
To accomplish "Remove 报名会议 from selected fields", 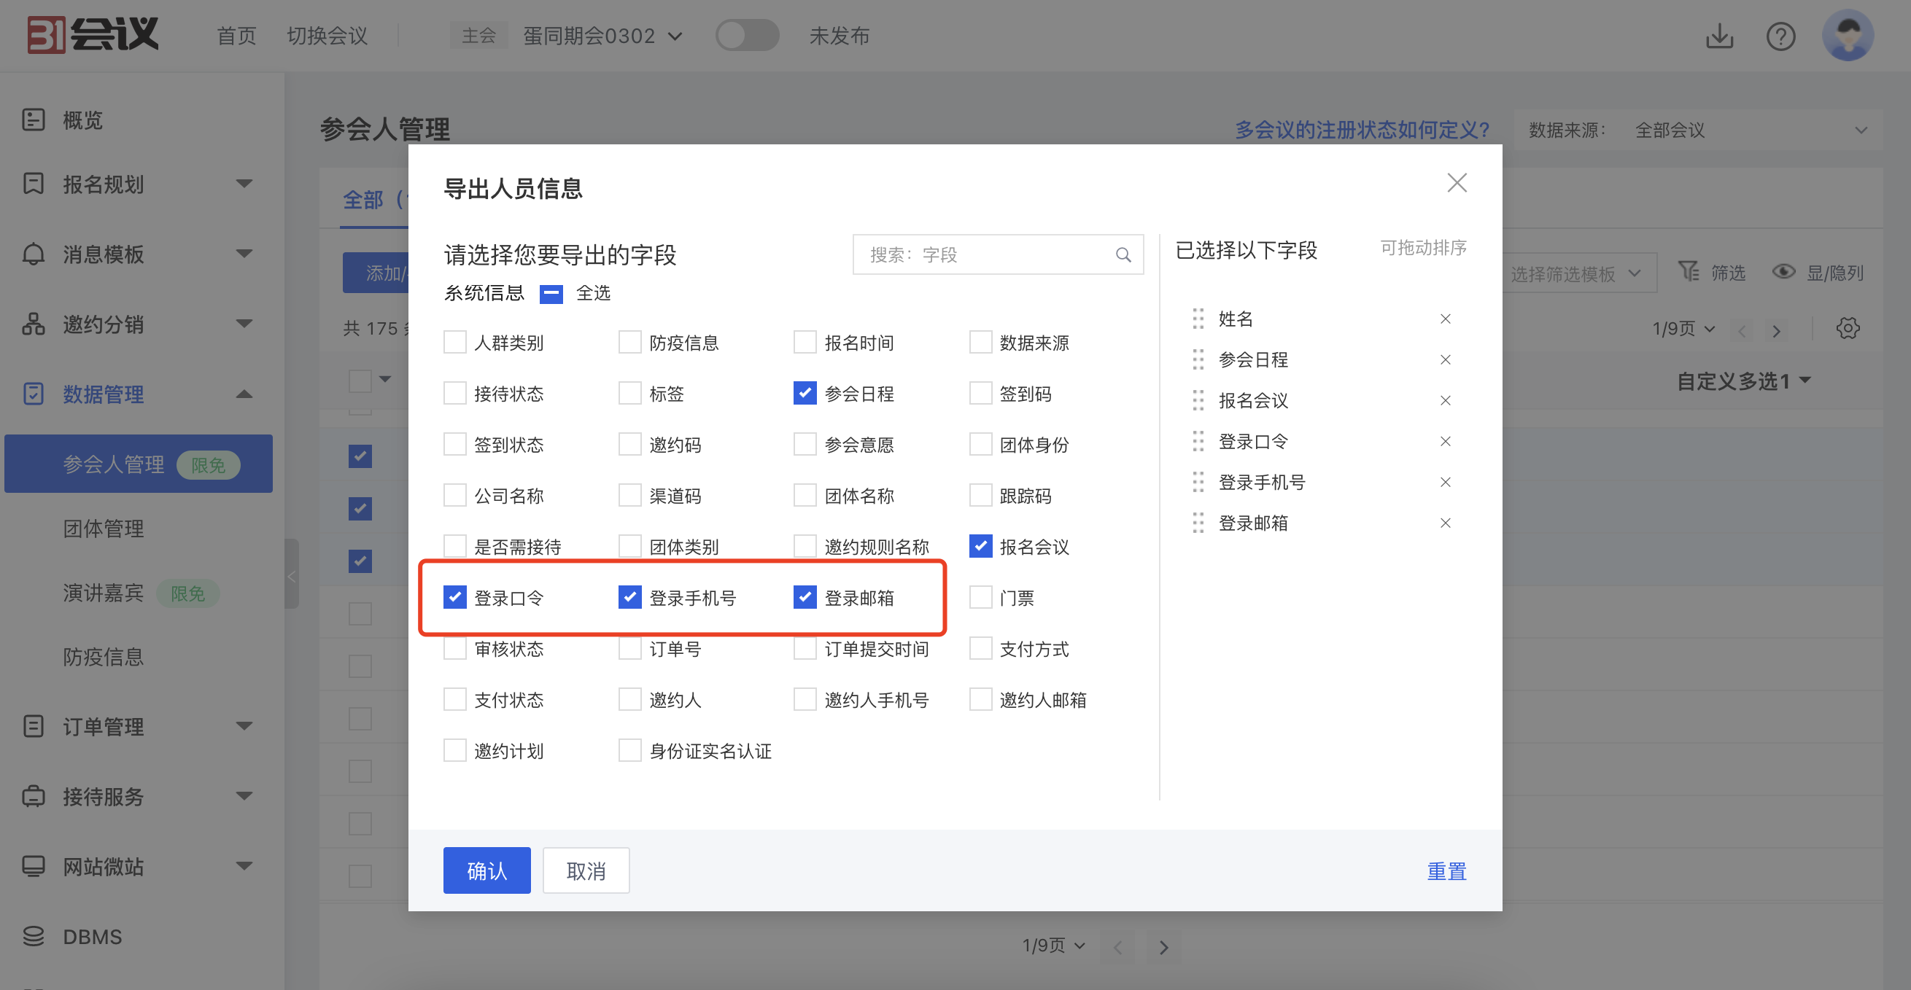I will [x=1445, y=400].
